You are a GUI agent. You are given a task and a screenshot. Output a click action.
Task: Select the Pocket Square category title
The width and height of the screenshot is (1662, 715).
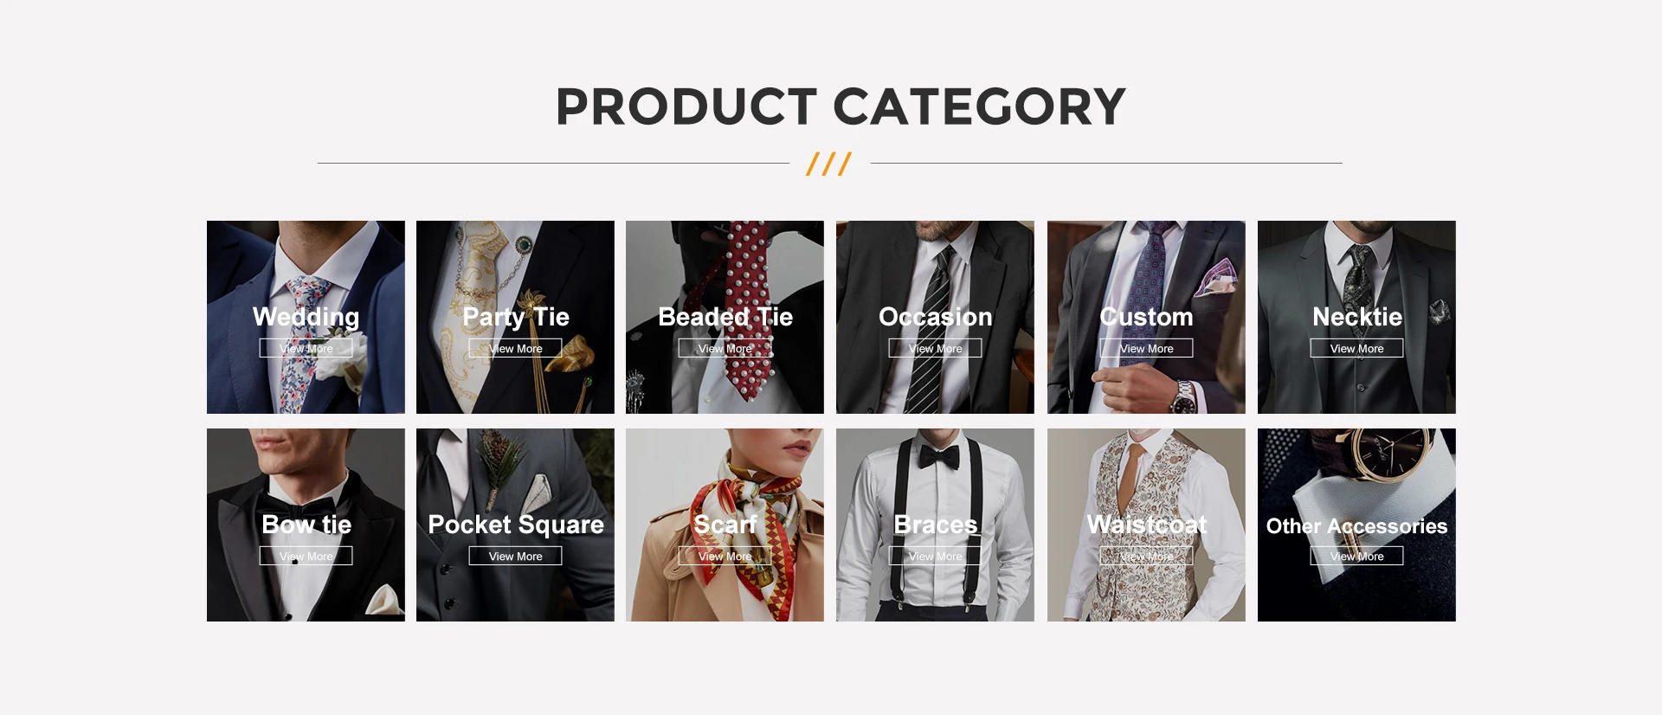(516, 525)
